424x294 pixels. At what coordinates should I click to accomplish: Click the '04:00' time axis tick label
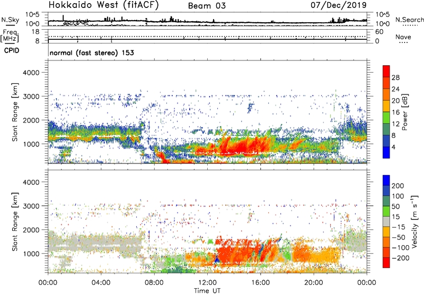pyautogui.click(x=101, y=283)
